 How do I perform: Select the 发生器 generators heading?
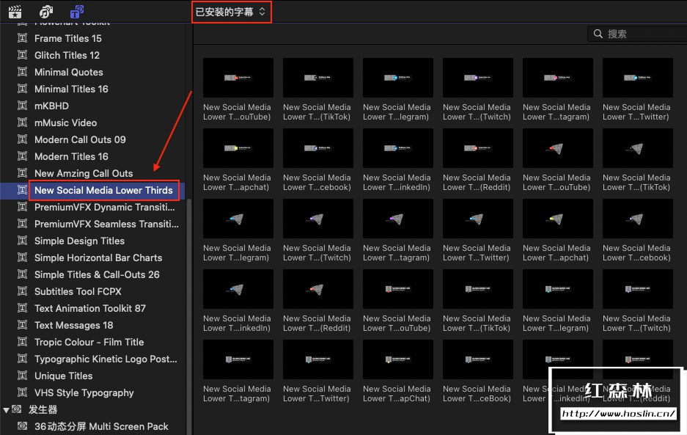coord(43,409)
